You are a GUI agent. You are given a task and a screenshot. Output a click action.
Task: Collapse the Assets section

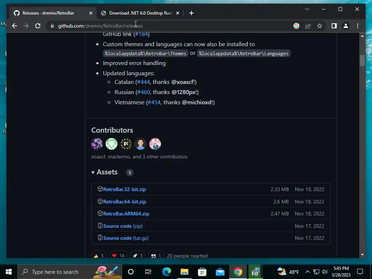coord(104,172)
